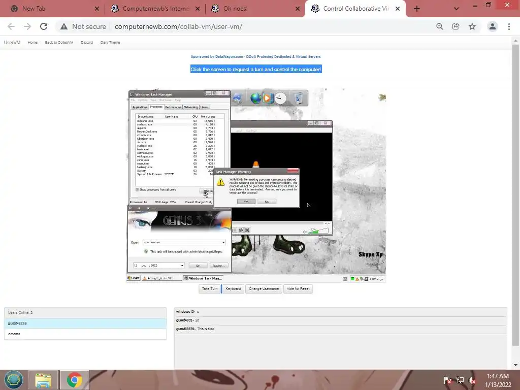520x390 pixels.
Task: Click the Go! button in Run dialog
Action: pos(198,266)
